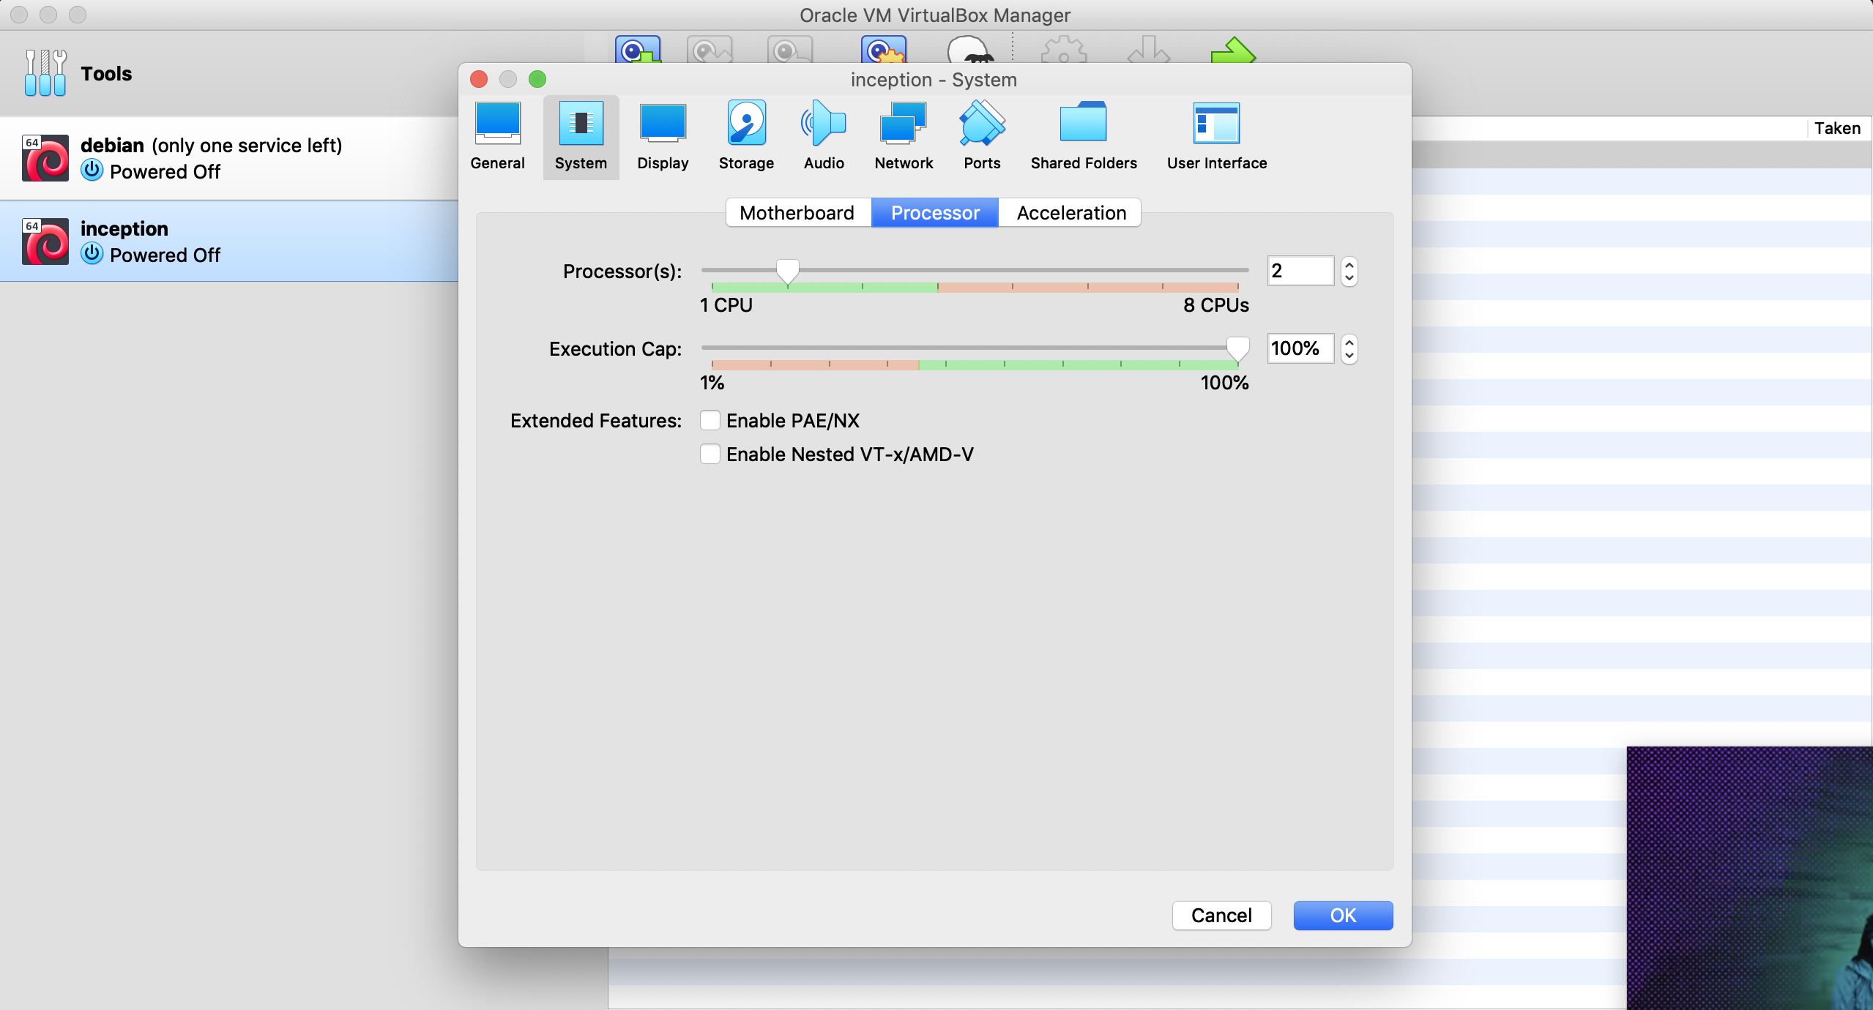Viewport: 1873px width, 1010px height.
Task: Increase processor count with stepper arrows
Action: 1349,265
